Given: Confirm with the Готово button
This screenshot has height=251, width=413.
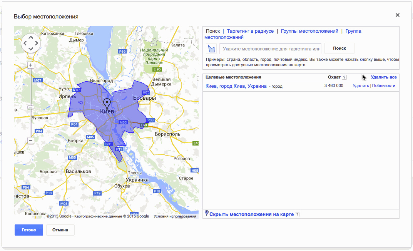Looking at the screenshot, I should coord(29,230).
